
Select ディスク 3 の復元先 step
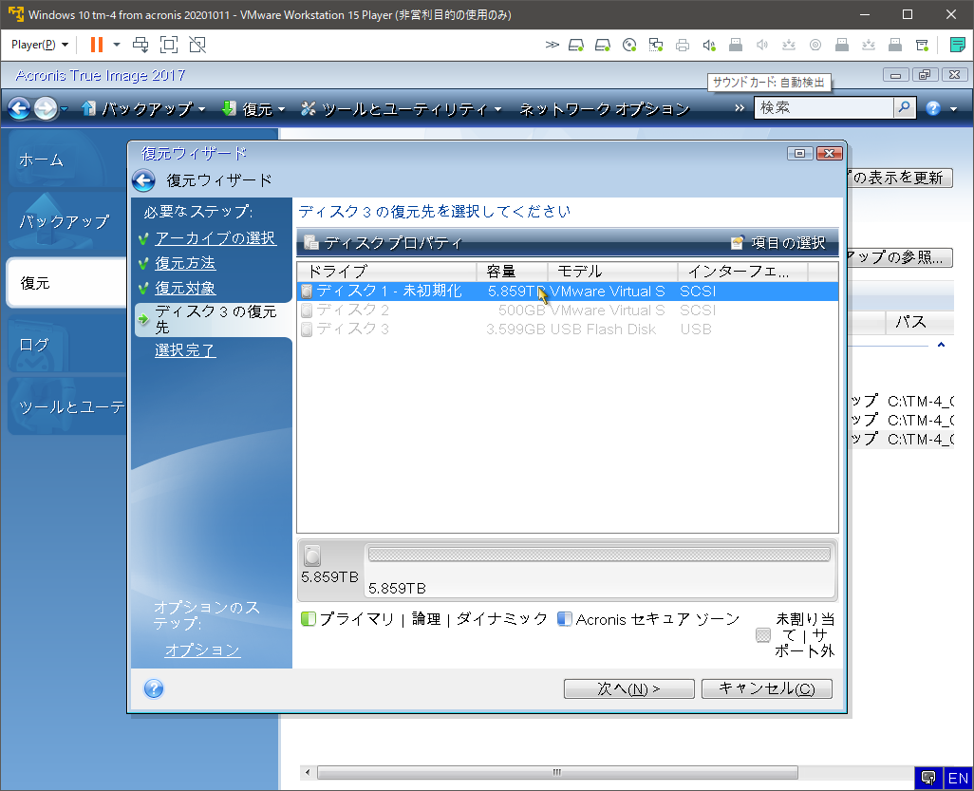[x=215, y=319]
